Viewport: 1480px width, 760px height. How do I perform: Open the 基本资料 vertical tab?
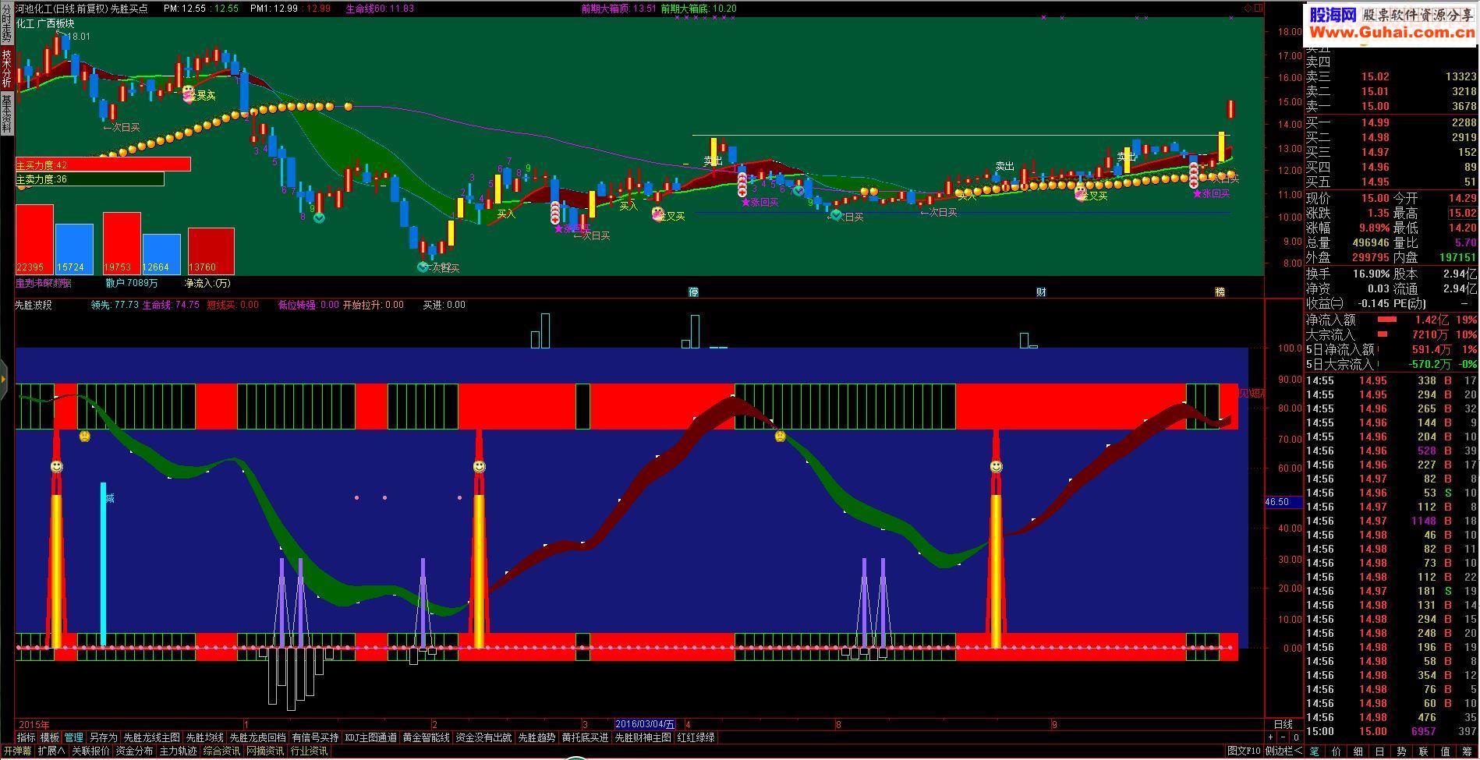click(6, 113)
